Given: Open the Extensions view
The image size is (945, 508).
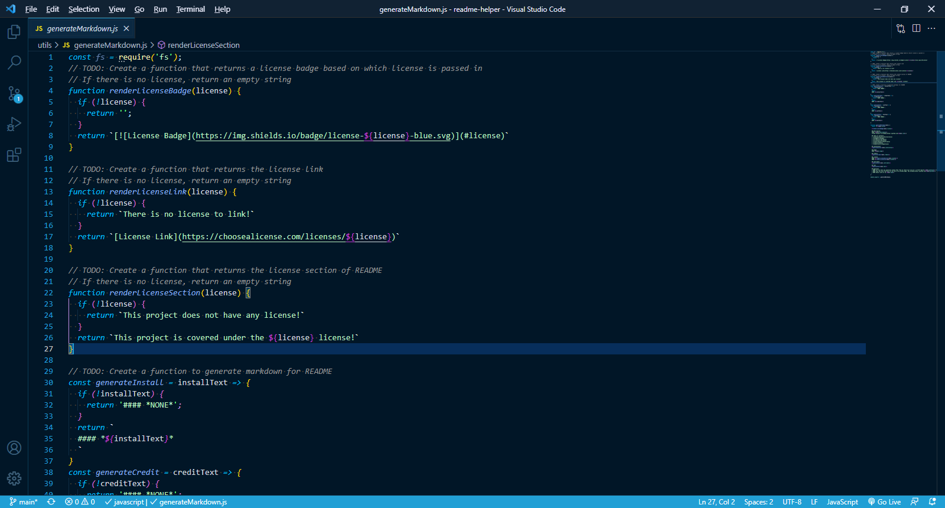Looking at the screenshot, I should click(x=14, y=155).
